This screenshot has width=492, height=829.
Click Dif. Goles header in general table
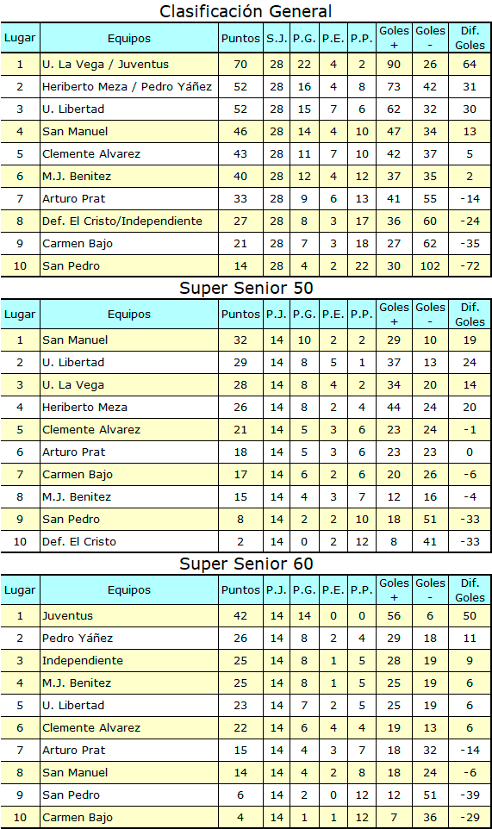point(470,38)
